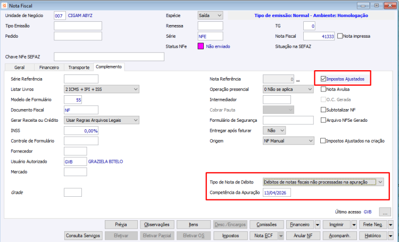399x242 pixels.
Task: Click the Série field containing NFE
Action: (x=210, y=36)
